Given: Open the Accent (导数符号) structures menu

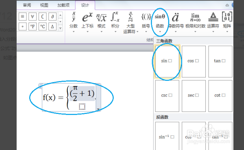Looking at the screenshot, I should tap(176, 22).
